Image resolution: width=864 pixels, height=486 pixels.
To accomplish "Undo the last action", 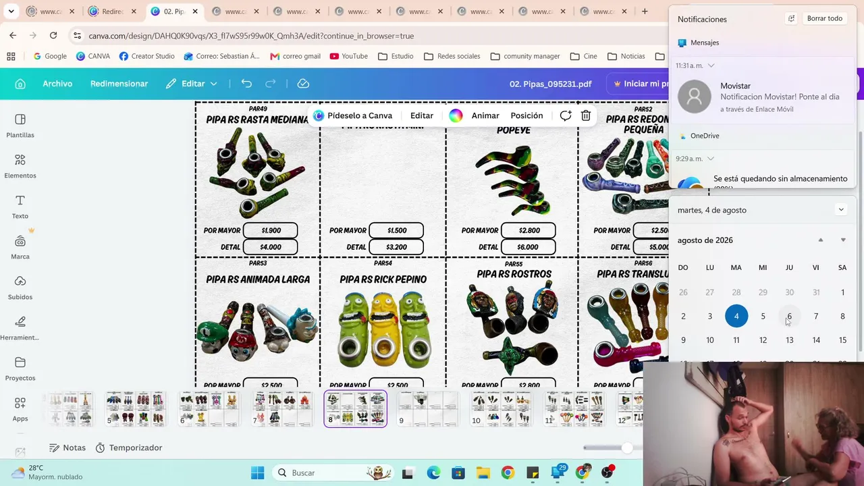I will point(246,84).
